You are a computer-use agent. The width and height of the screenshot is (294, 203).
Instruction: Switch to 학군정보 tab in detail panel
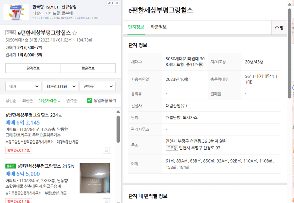158,27
